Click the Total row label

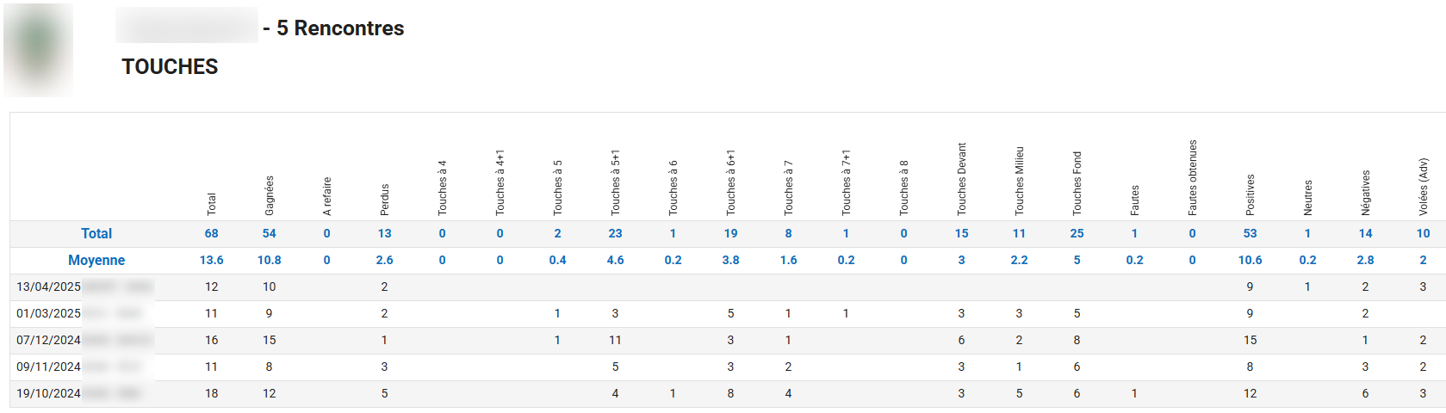pyautogui.click(x=96, y=233)
